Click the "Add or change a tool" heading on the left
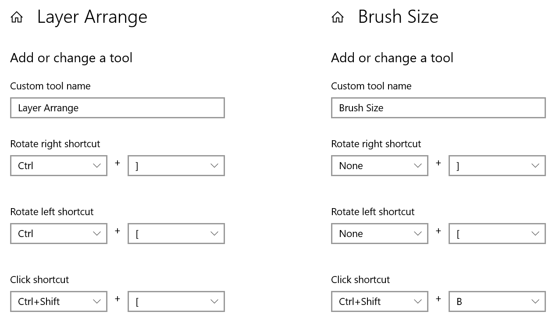This screenshot has width=556, height=326. [x=71, y=58]
